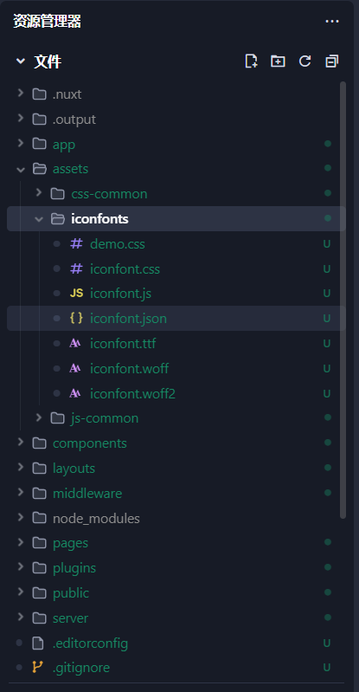
Task: Expand the css-common folder
Action: tap(109, 194)
